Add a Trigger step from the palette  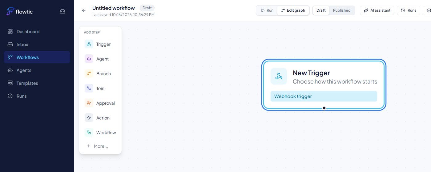coord(100,44)
